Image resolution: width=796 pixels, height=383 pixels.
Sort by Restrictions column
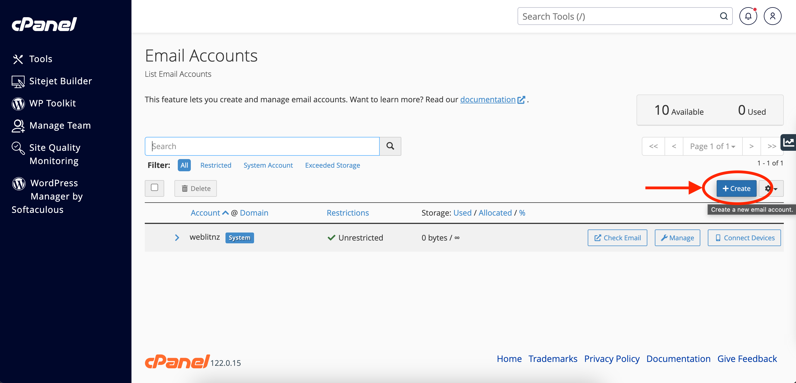348,213
